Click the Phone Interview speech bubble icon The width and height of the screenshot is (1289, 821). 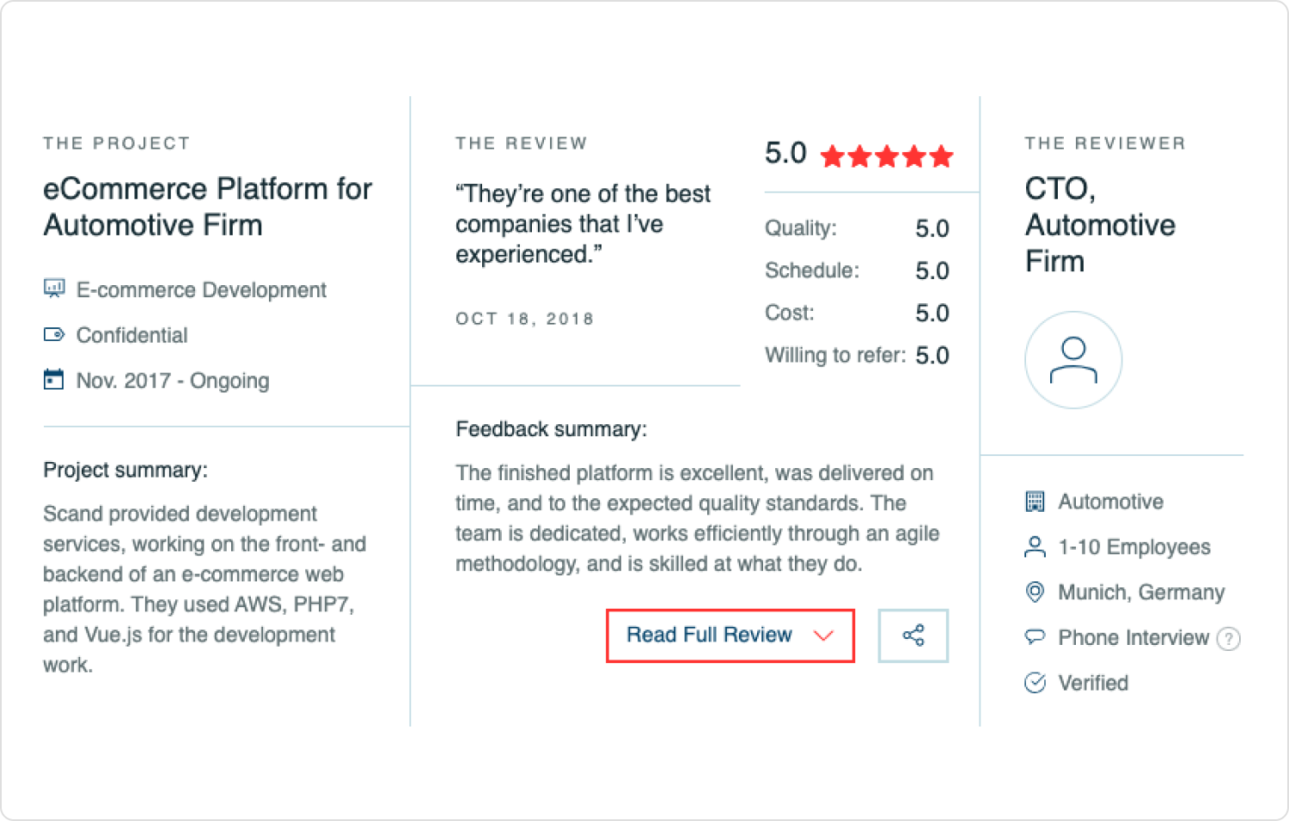tap(1035, 637)
